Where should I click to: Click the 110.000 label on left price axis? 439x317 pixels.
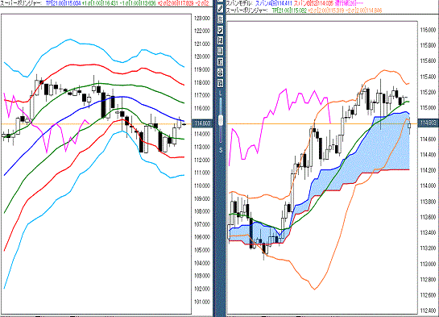pos(202,186)
